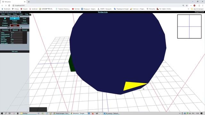Add a 20-hedron primitive
Screen dimensions: 205x115
pos(5,26)
